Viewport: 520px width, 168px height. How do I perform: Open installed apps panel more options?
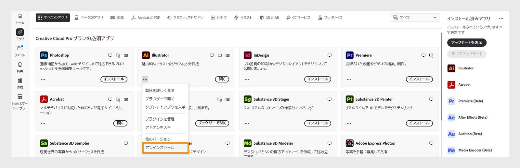click(x=501, y=19)
